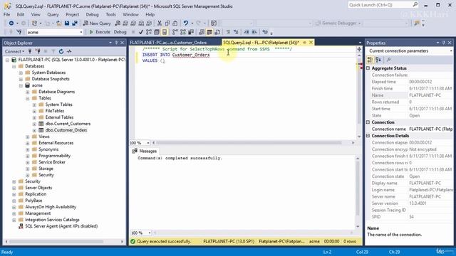The height and width of the screenshot is (256, 456).
Task: Select the Server name property row
Action: [410, 197]
